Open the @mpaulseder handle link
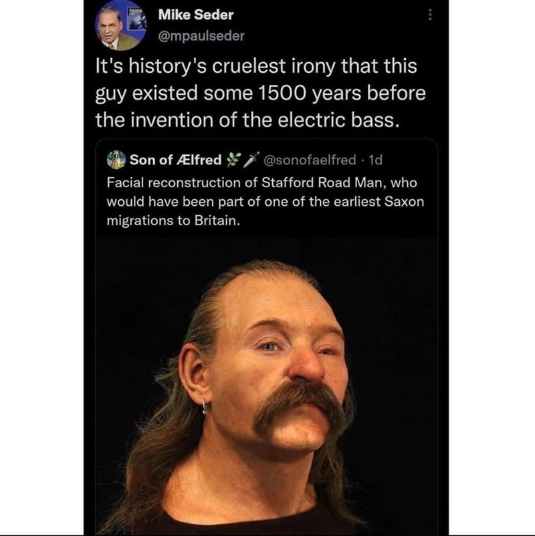The width and height of the screenshot is (535, 536). pos(201,36)
